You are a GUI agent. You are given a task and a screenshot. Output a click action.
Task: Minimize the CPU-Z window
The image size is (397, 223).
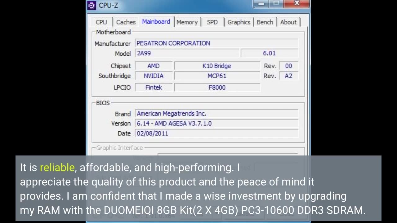[261, 4]
